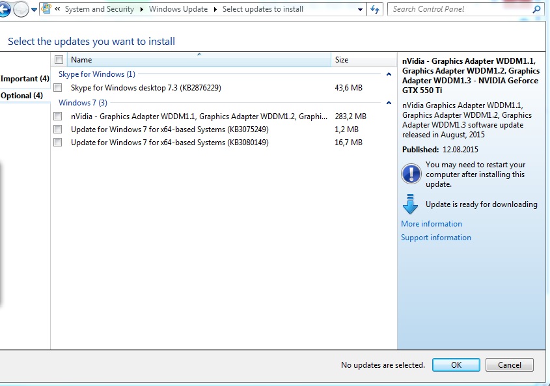Image resolution: width=550 pixels, height=386 pixels.
Task: Click the blue download arrow icon
Action: click(x=410, y=204)
